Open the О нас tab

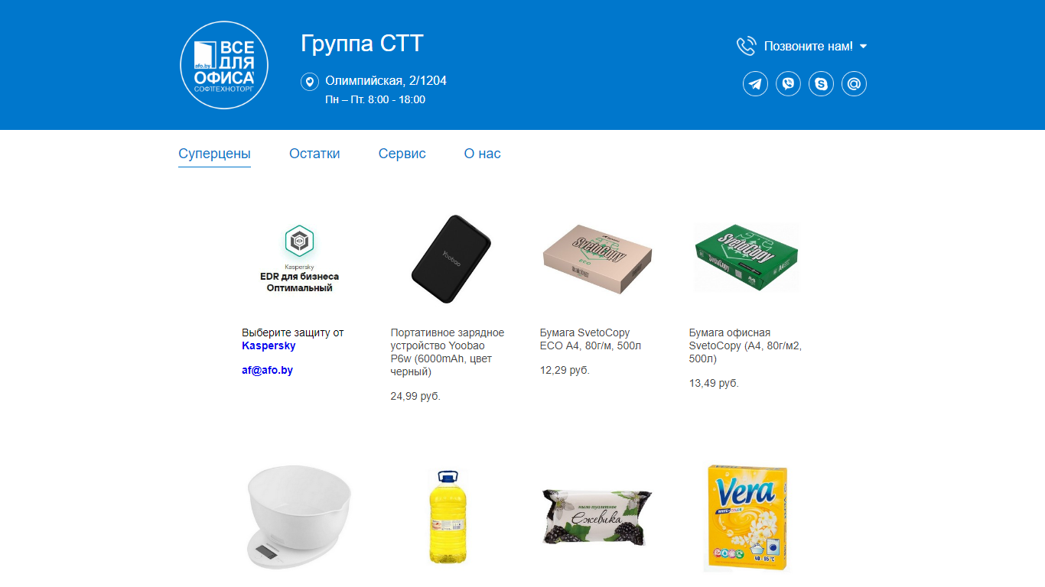point(482,154)
